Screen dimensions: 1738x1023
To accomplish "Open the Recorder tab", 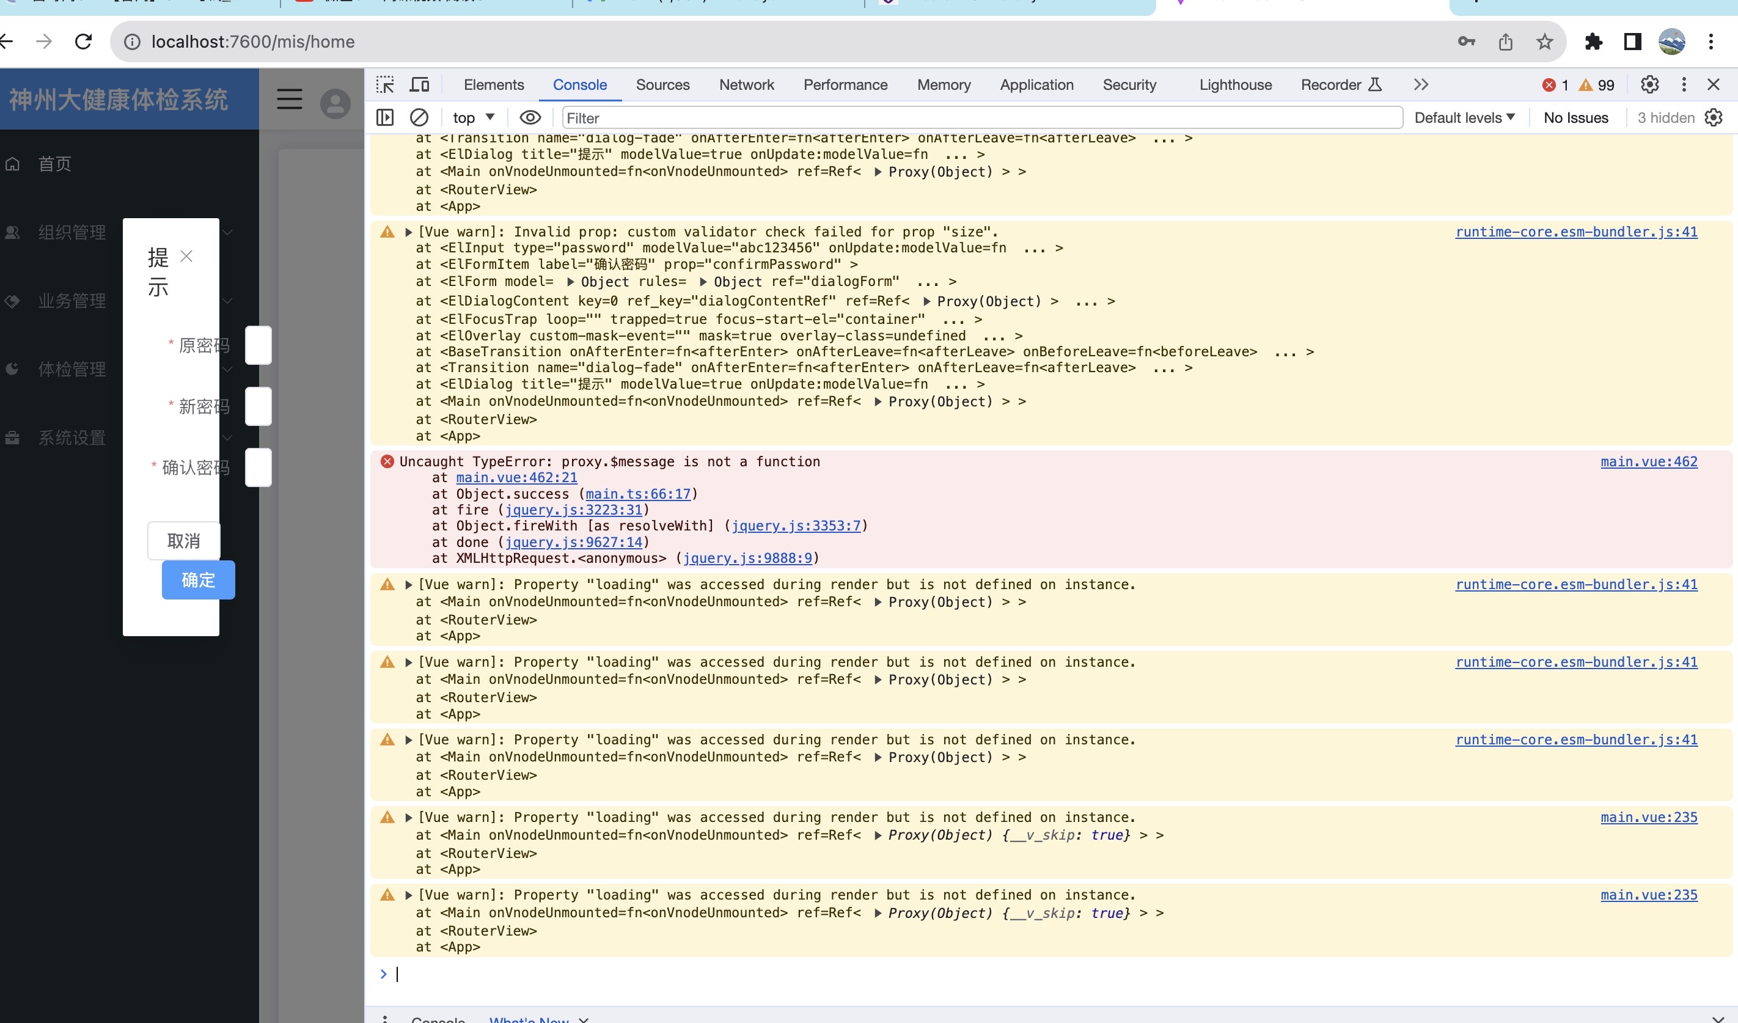I will coord(1341,85).
